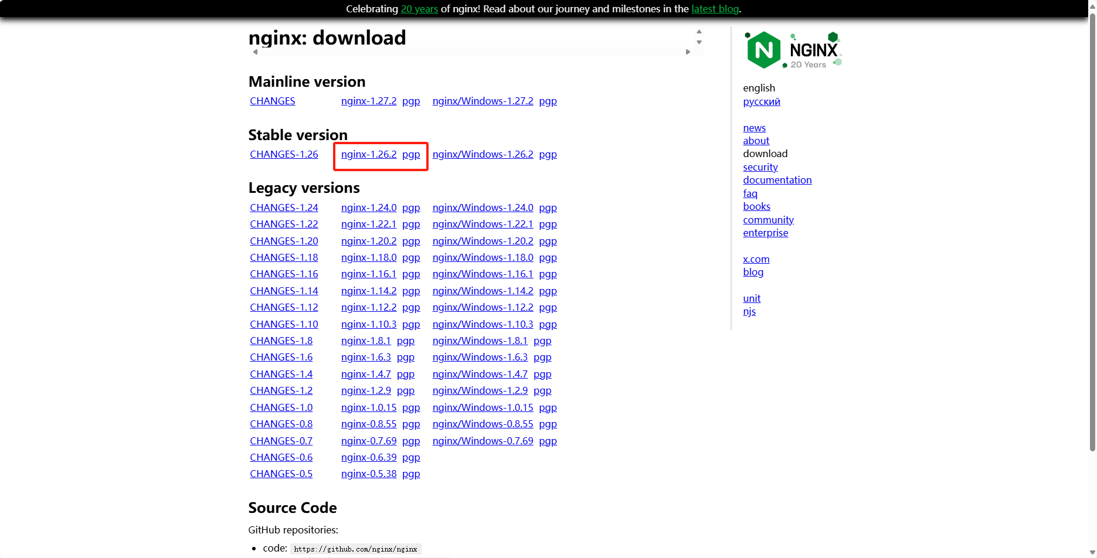Screen dimensions: 1097x558
Task: Download nginx-1.10.3 source
Action: click(369, 324)
